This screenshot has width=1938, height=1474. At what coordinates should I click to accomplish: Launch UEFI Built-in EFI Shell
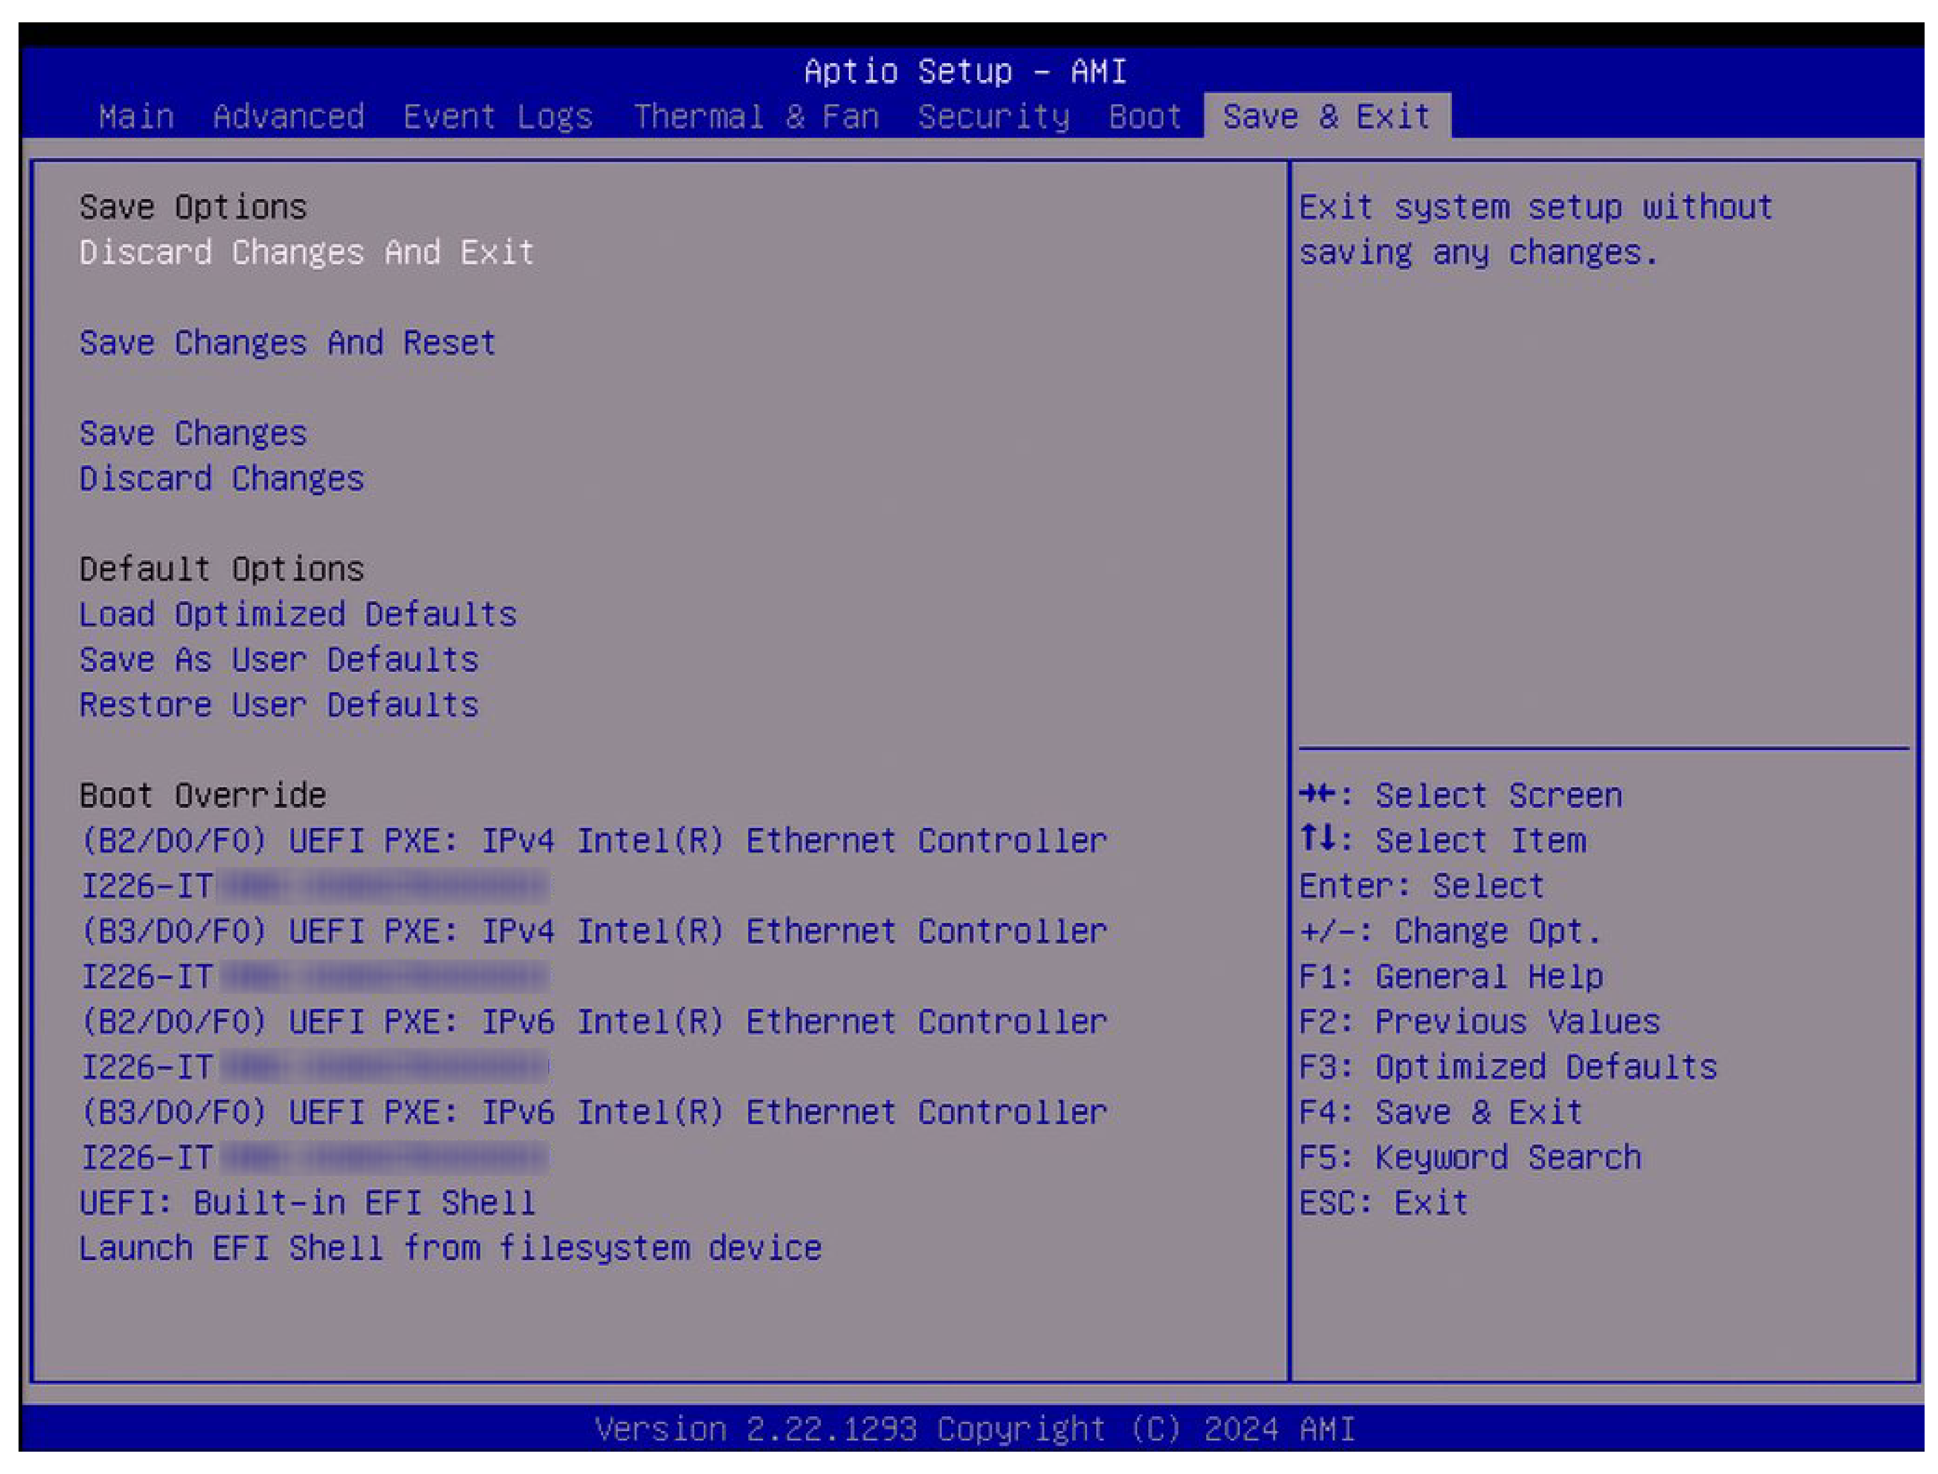point(307,1203)
